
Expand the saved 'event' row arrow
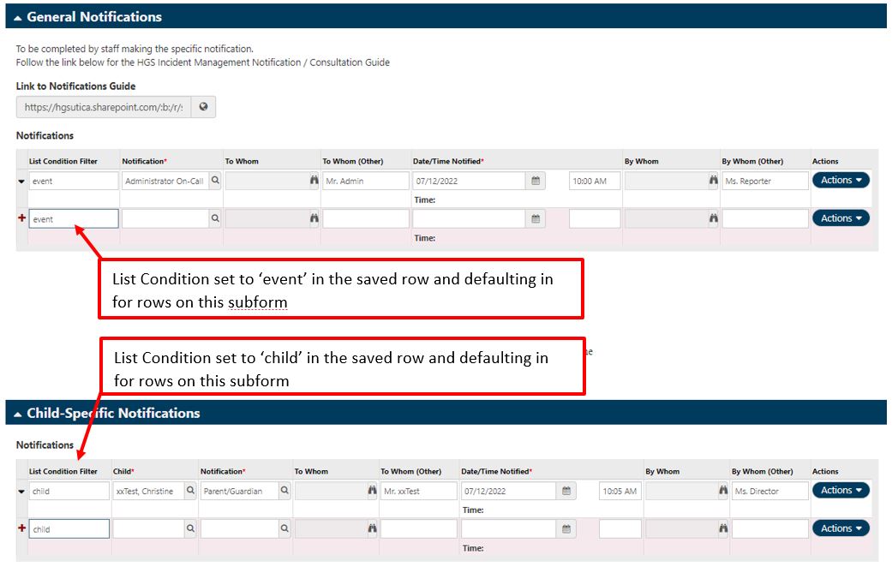[20, 181]
